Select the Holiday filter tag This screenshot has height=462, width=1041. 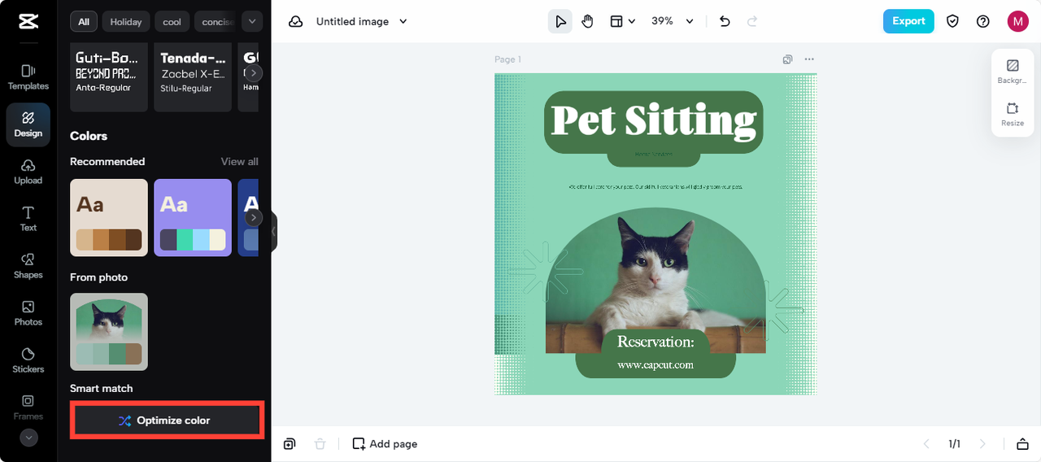(126, 22)
